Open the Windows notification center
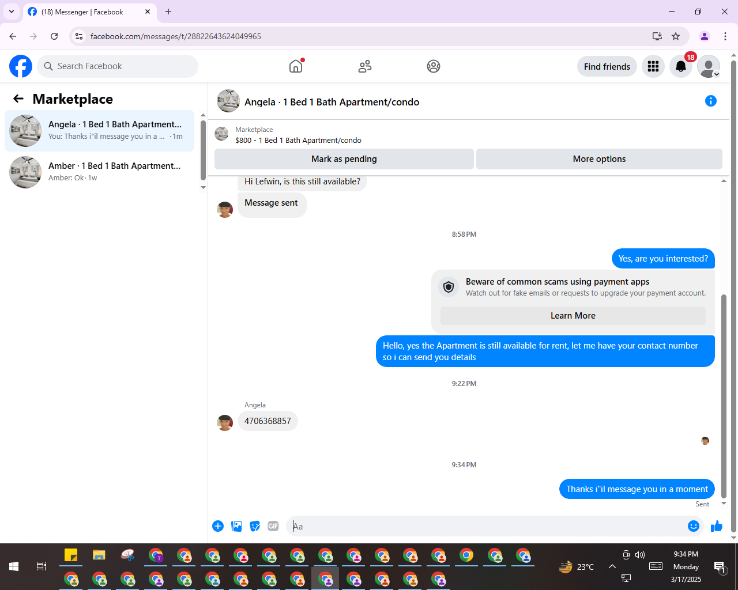Image resolution: width=738 pixels, height=590 pixels. point(720,567)
